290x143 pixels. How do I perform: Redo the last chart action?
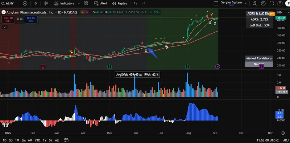point(144,3)
